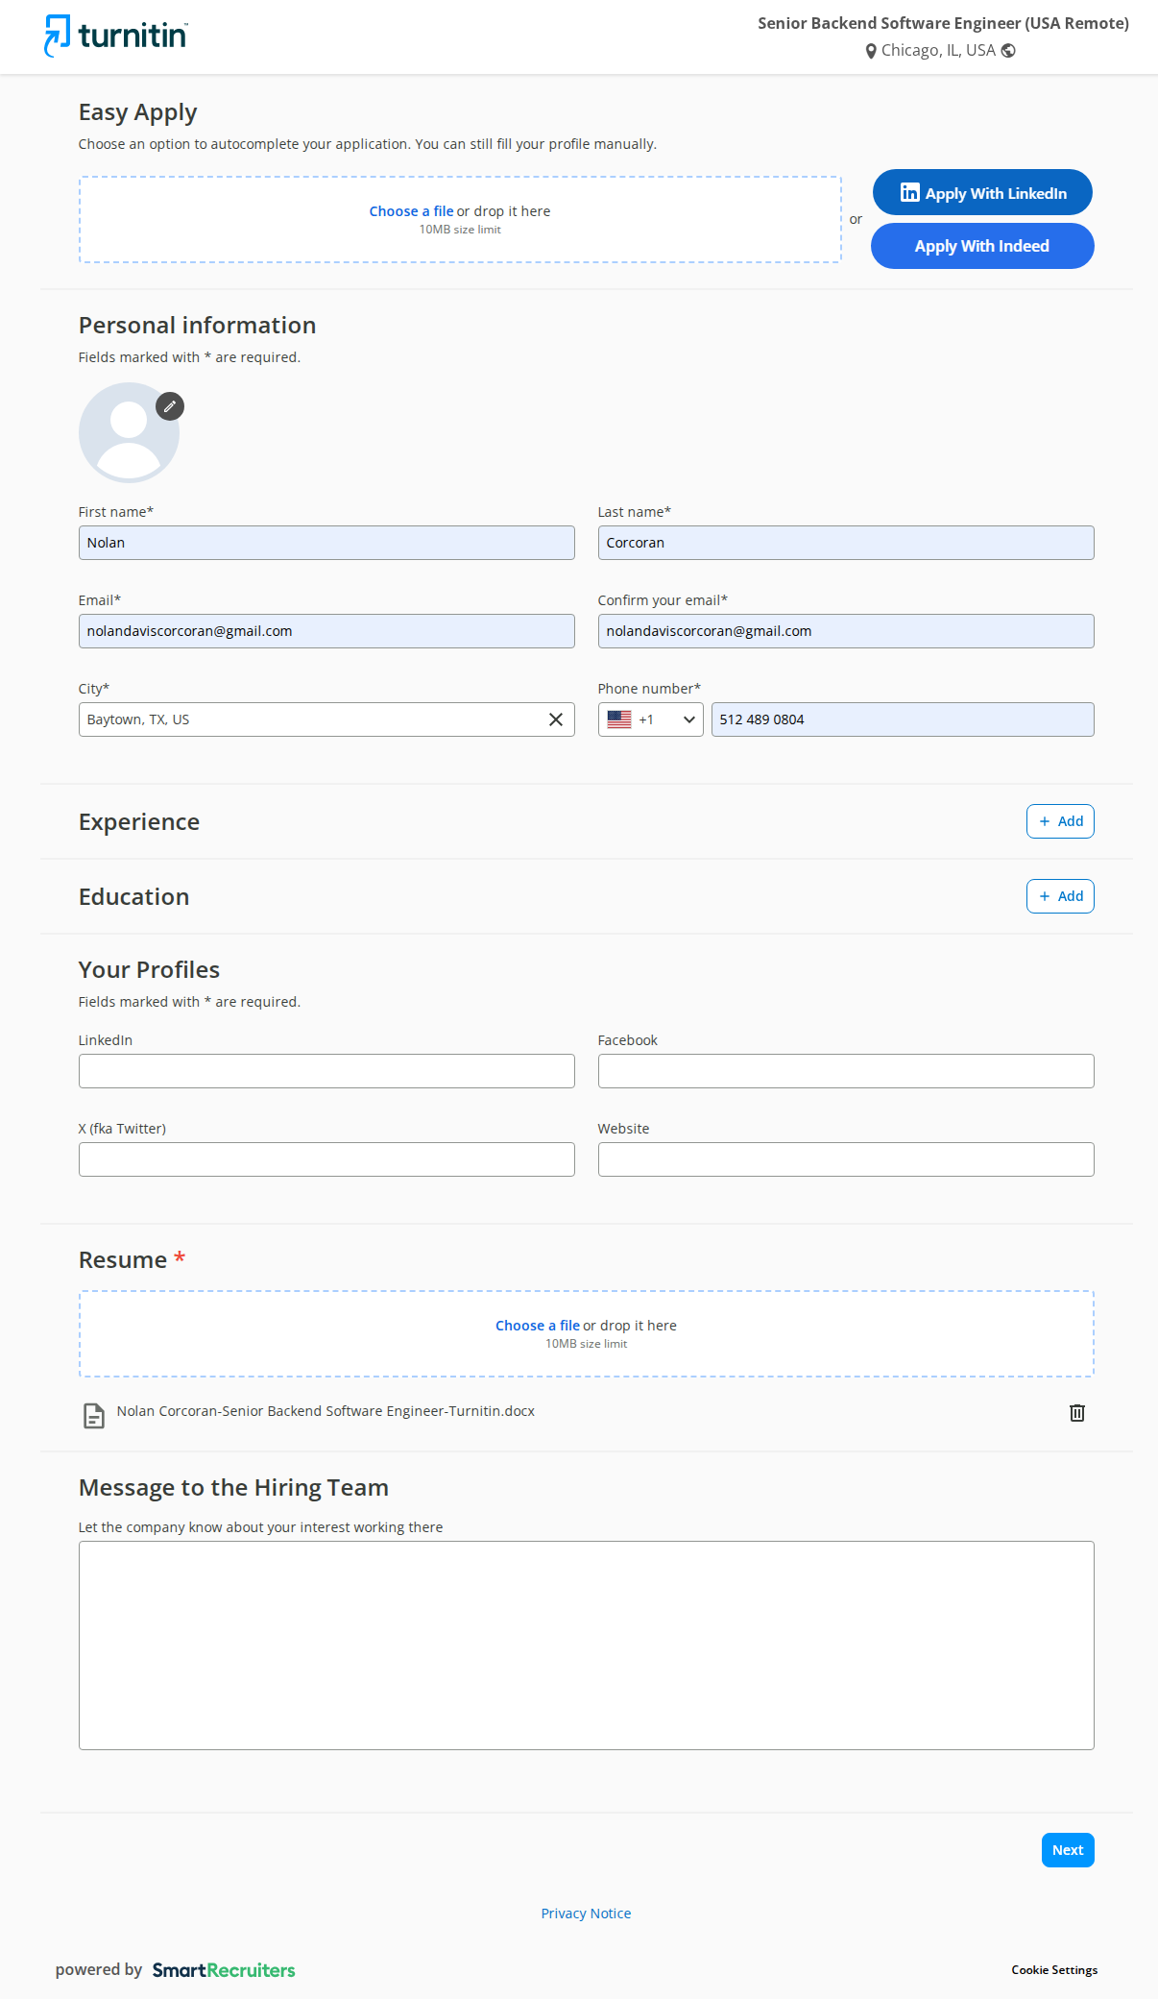Open the phone country code dropdown
1158x1999 pixels.
pyautogui.click(x=650, y=719)
